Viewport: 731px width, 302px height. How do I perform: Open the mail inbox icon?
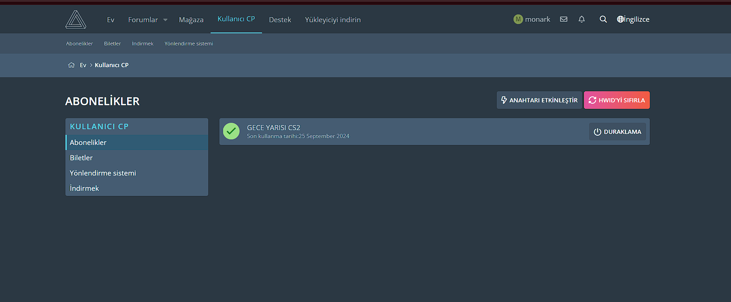coord(564,19)
